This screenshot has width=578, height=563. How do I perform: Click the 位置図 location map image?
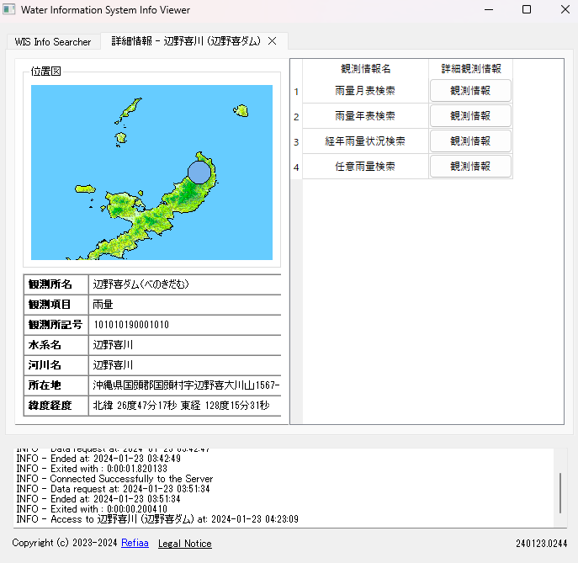point(151,173)
